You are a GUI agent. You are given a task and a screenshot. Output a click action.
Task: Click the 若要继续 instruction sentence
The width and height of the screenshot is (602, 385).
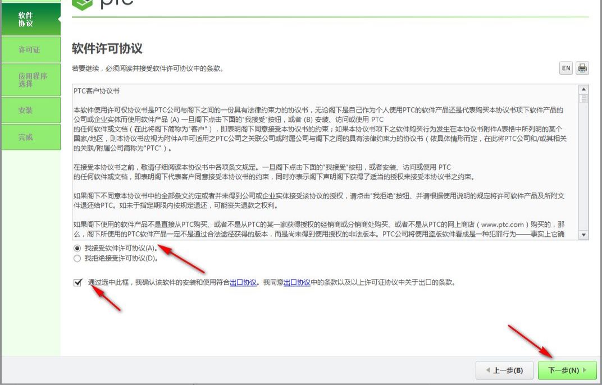[x=148, y=68]
